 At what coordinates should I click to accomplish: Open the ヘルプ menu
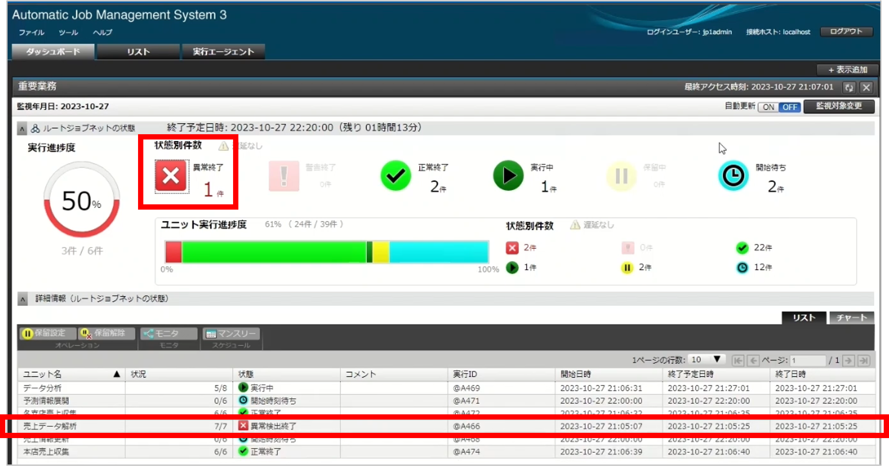pyautogui.click(x=102, y=32)
